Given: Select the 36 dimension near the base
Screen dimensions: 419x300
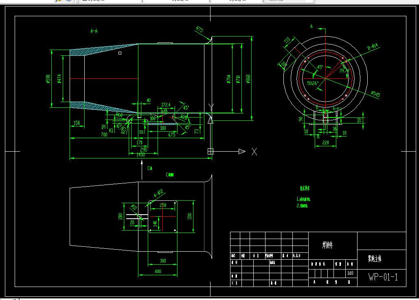Looking at the screenshot, I should point(335,128).
